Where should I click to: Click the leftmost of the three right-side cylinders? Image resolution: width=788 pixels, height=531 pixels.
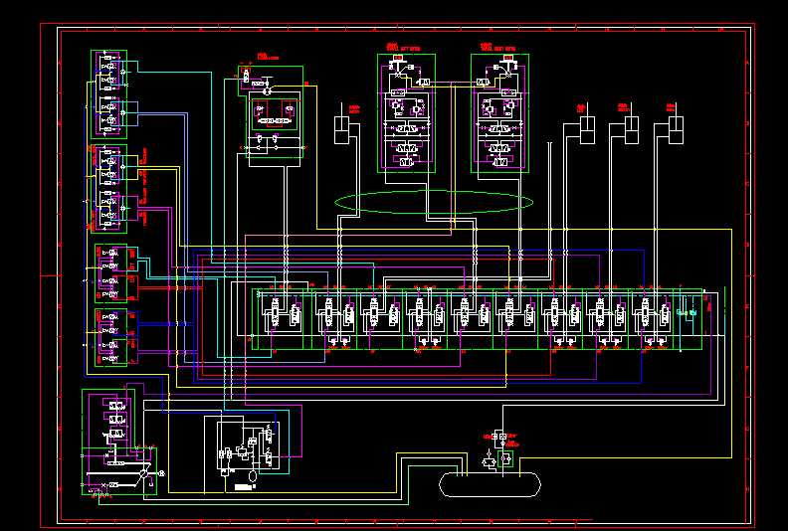click(587, 130)
